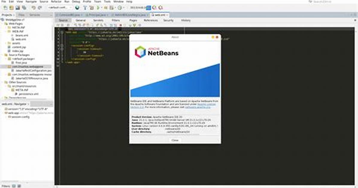This screenshot has width=358, height=188.
Task: Select web.xml under WEB-INF in Projects tree
Action: click(21, 39)
